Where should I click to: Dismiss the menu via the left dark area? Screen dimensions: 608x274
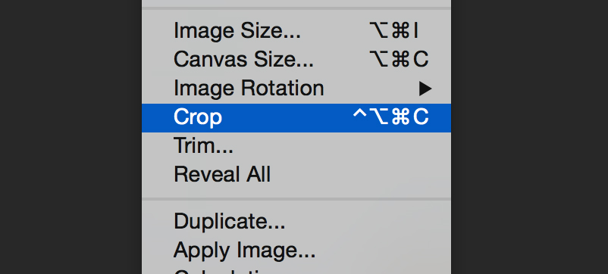[x=71, y=137]
